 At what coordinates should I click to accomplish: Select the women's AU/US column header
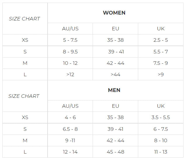click(x=70, y=29)
